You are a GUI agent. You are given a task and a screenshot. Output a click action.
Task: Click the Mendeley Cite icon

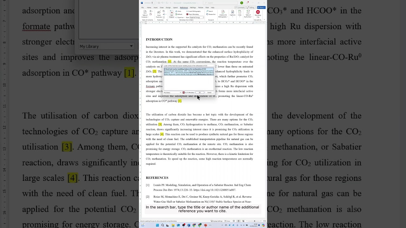coord(258,14)
